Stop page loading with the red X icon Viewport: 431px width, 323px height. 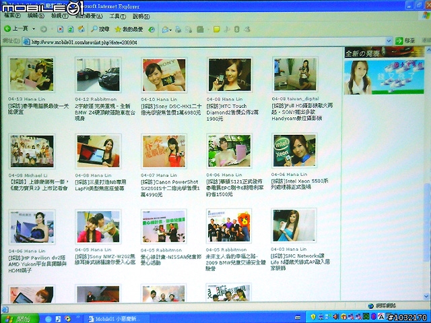(60, 29)
